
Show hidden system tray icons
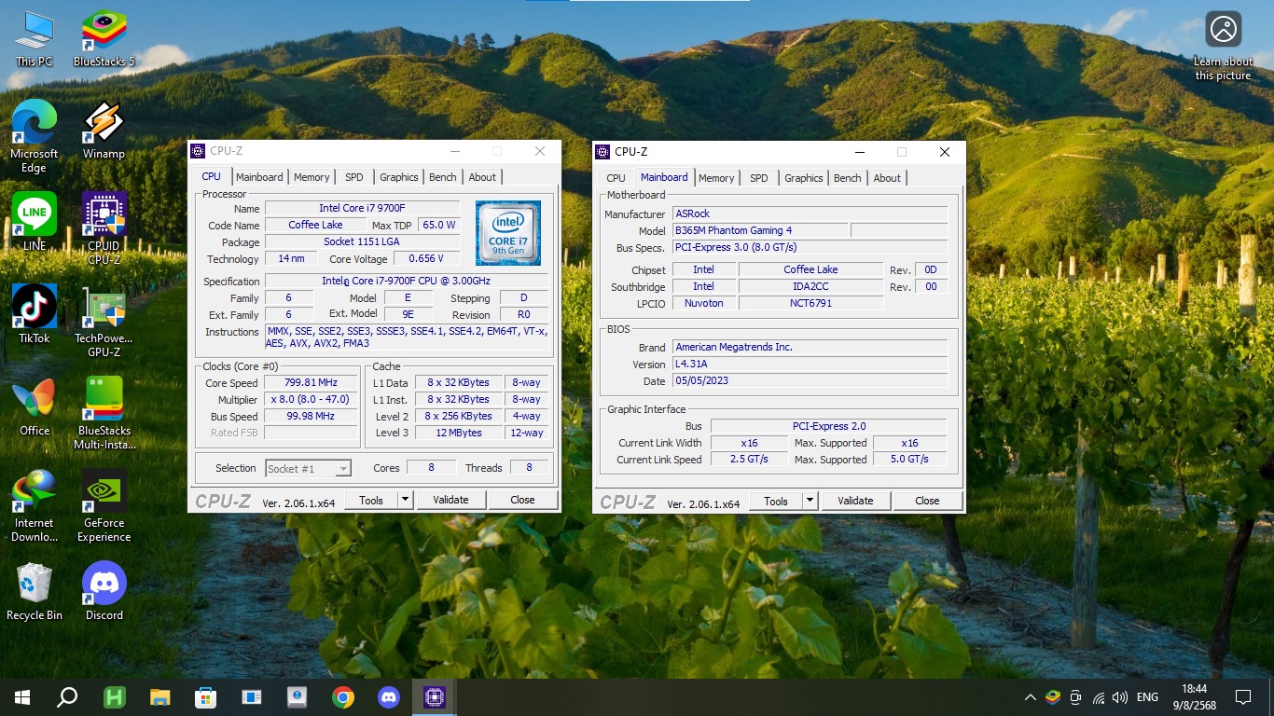[1030, 697]
